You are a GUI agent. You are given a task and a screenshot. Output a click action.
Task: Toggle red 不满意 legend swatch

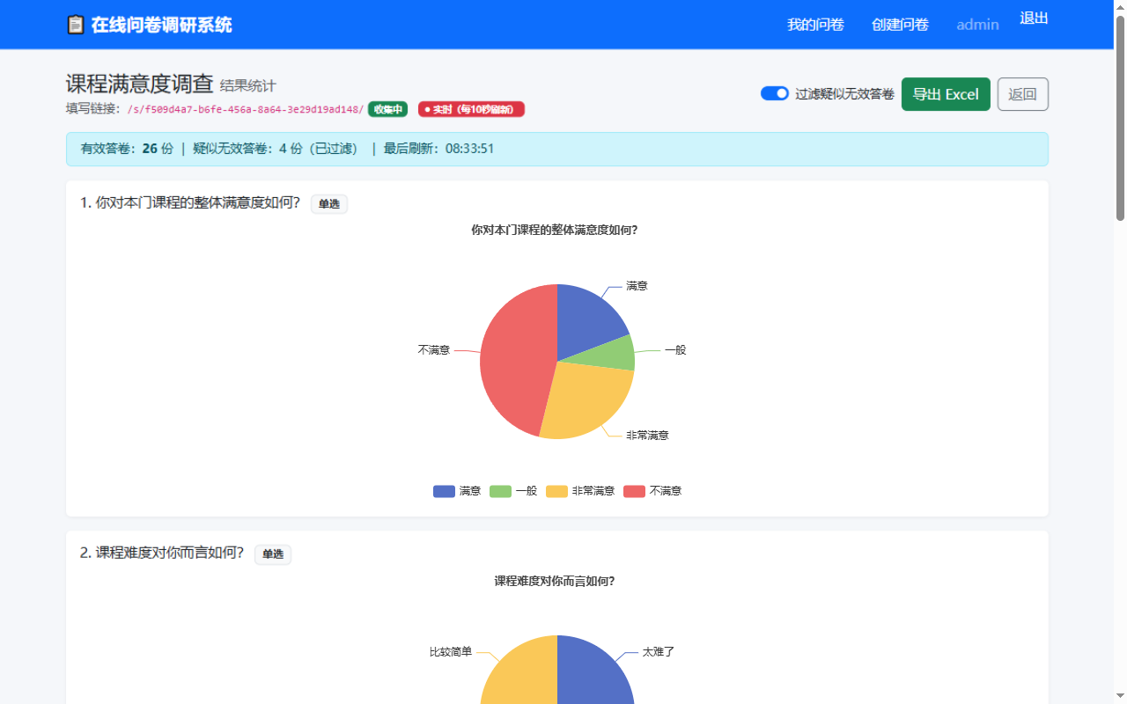[634, 491]
